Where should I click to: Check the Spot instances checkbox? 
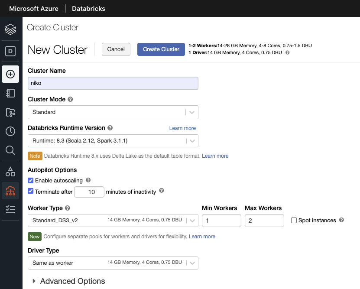click(x=294, y=221)
